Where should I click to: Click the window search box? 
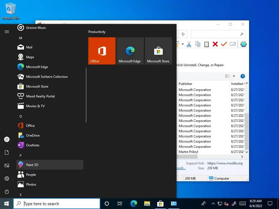click(x=218, y=34)
